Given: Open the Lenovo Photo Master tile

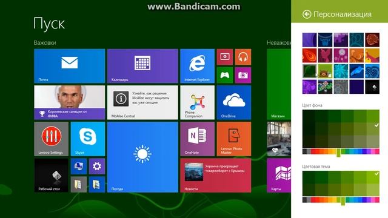Looking at the screenshot, I should pos(234,139).
